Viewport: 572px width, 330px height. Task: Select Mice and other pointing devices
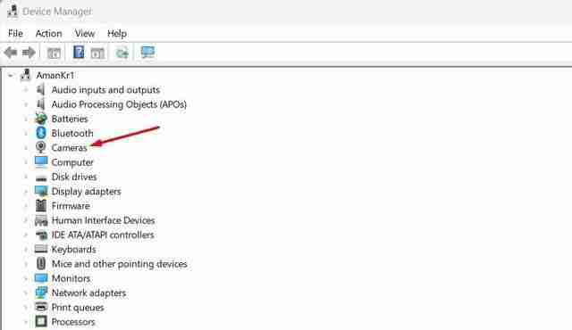point(119,264)
